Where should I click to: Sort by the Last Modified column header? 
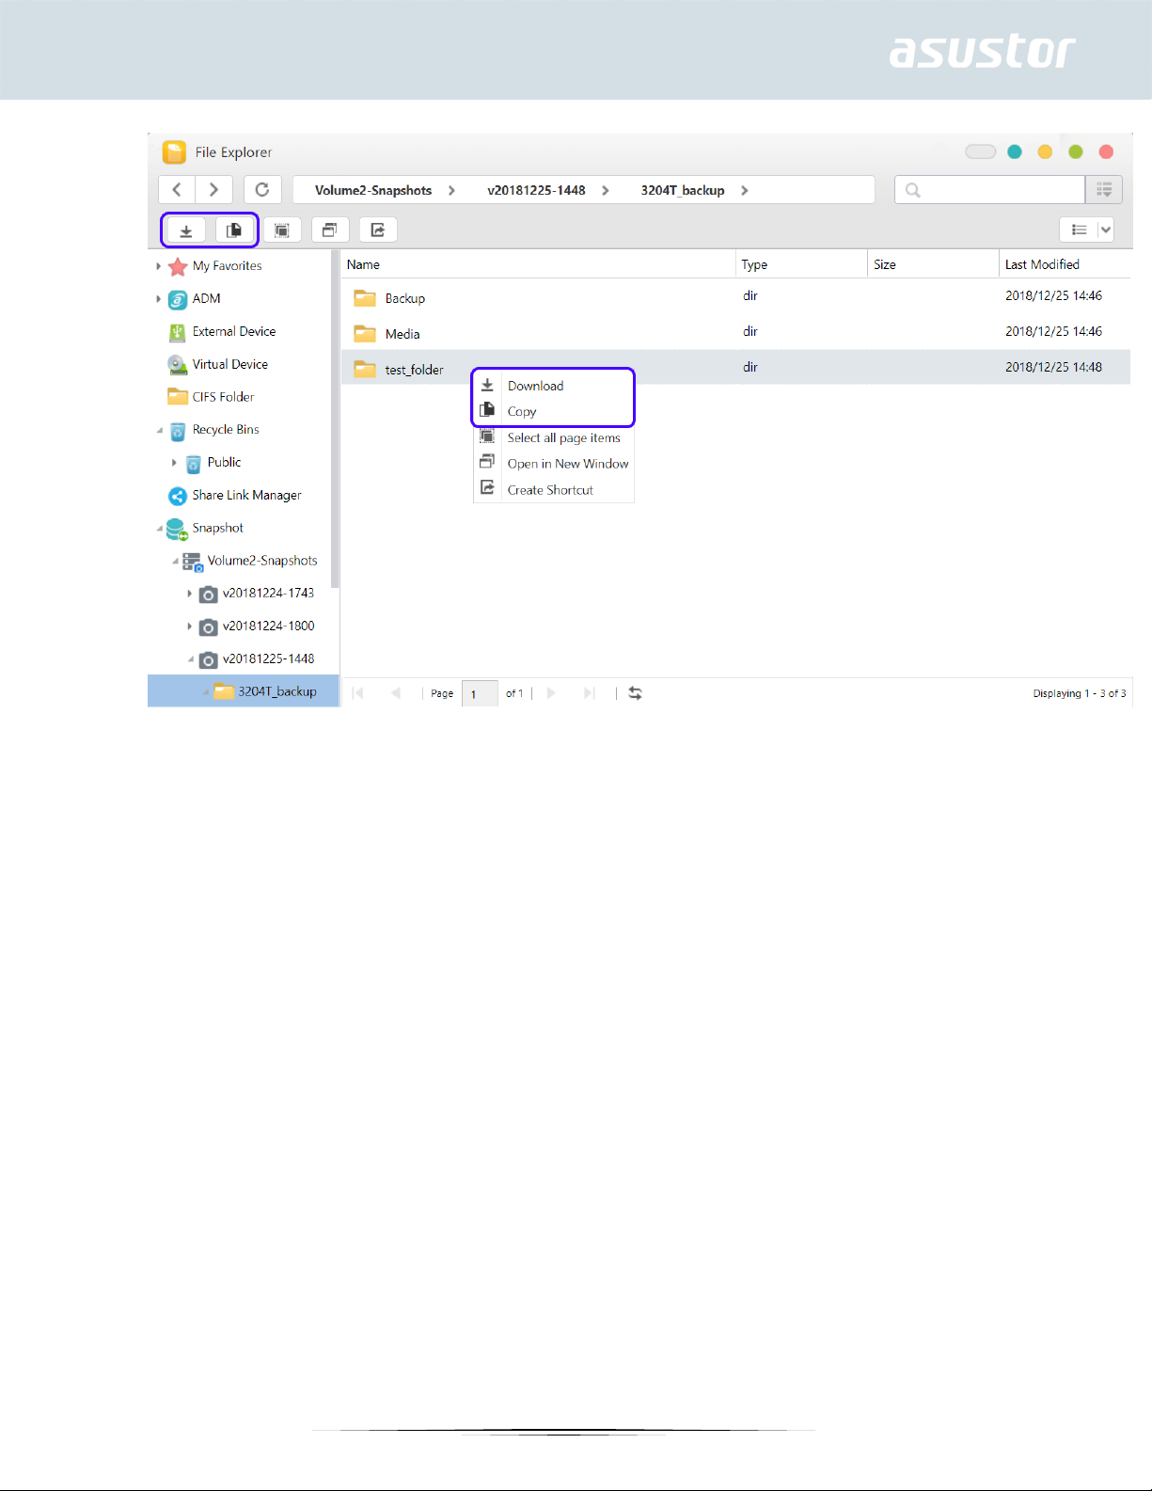(1065, 264)
